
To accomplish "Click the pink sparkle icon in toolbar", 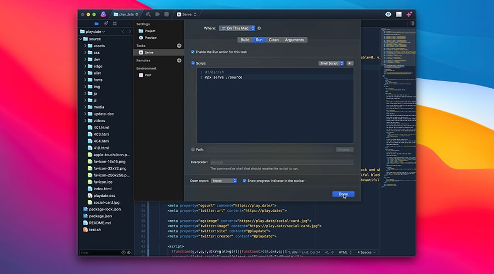I will [409, 14].
